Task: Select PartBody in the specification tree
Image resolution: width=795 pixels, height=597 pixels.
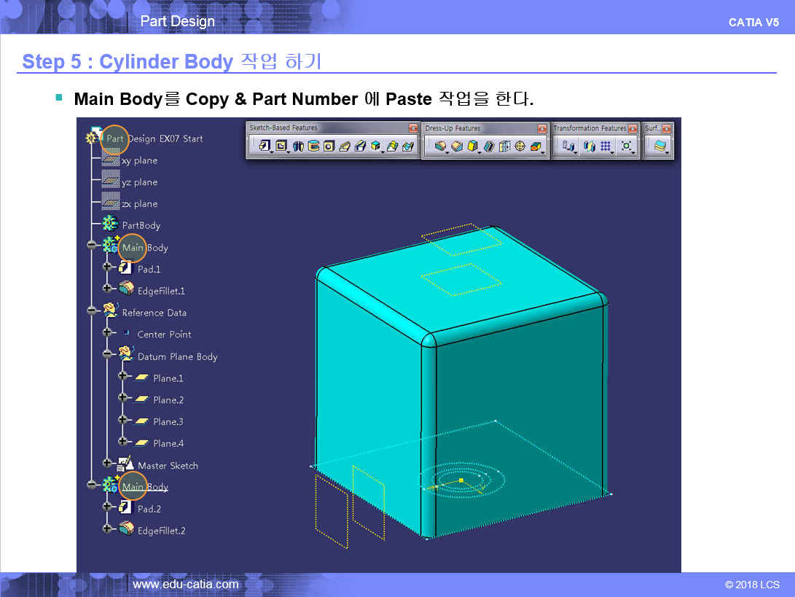Action: click(x=141, y=226)
